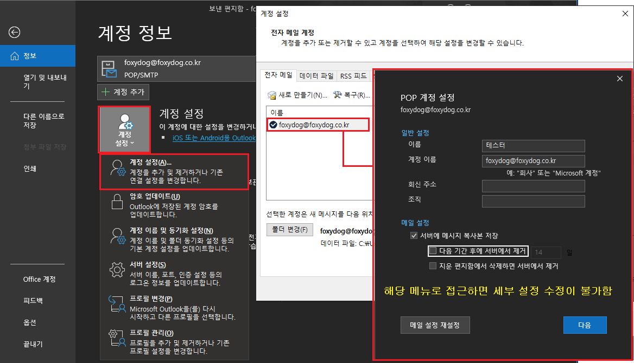Choose 계정 이름 및 동기화 설정(N)
Viewport: 634px width, 363px height.
click(174, 239)
